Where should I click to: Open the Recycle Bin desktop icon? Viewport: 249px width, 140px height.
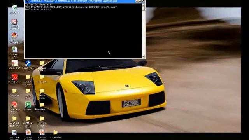14,8
